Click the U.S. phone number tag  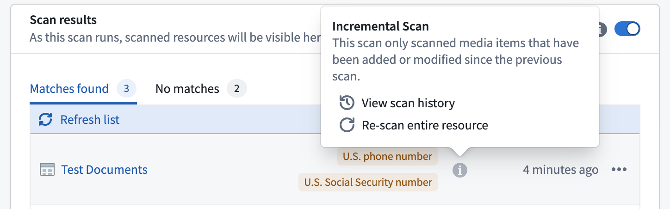(387, 156)
